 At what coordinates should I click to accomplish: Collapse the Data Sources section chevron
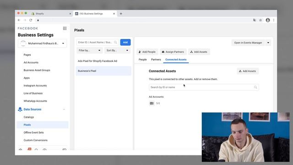pos(64,109)
